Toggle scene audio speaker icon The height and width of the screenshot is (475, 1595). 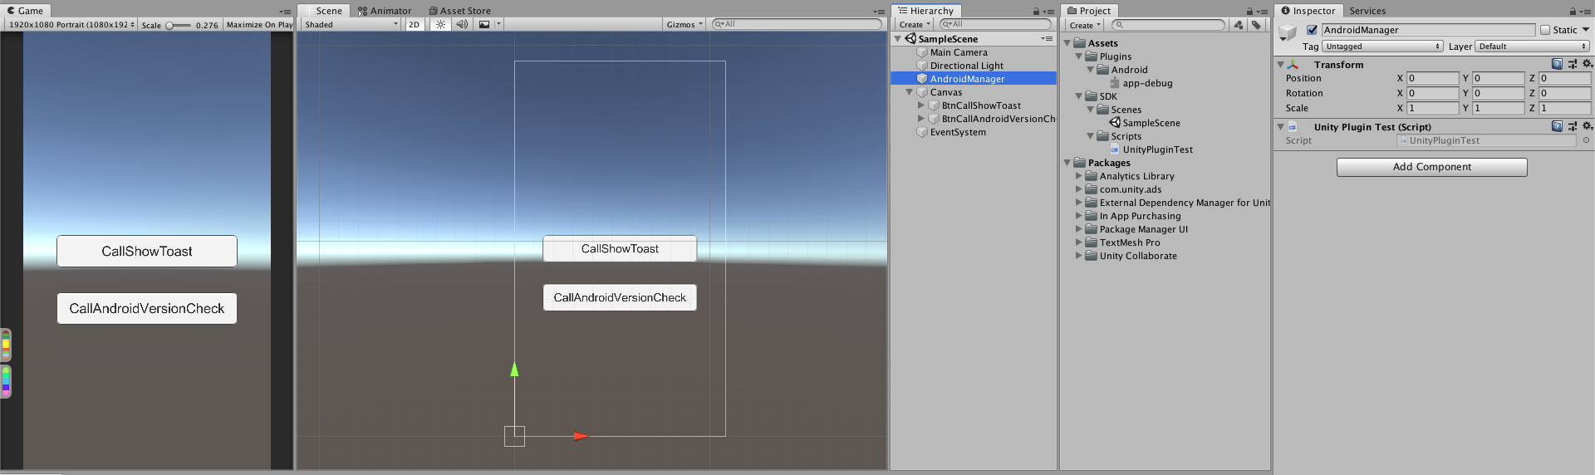click(x=462, y=24)
